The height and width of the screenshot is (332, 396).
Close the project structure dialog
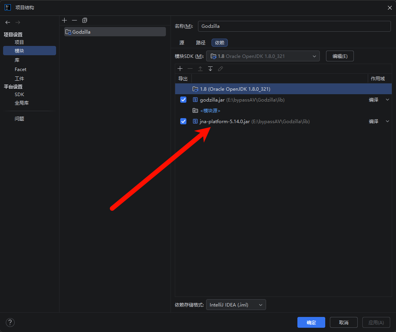(390, 8)
